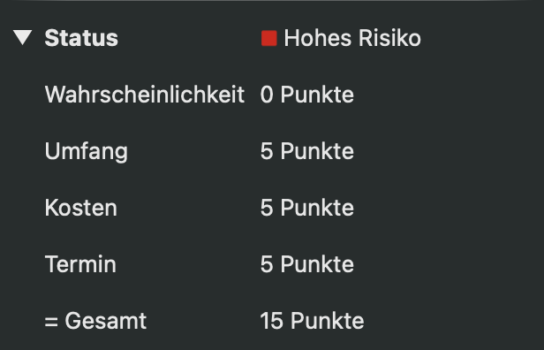Screen dimensions: 544x350
Task: Collapse the Status disclosure triangle
Action: point(23,37)
